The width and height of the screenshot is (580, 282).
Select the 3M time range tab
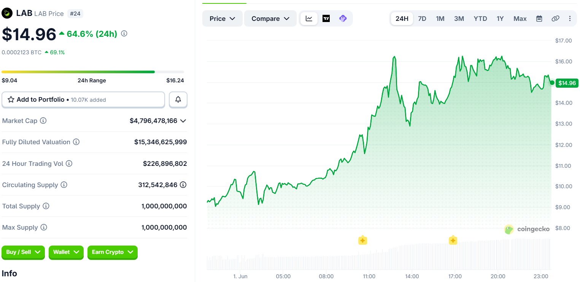tap(459, 19)
